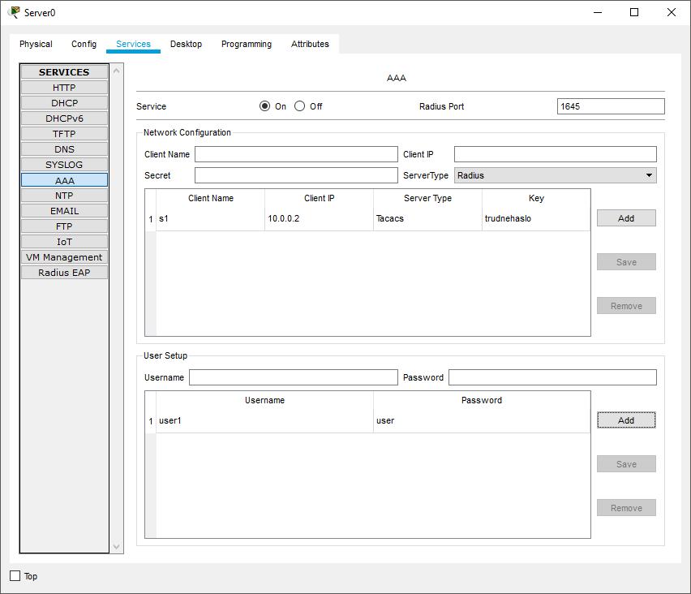The image size is (691, 594).
Task: Turn the AAA service Off
Action: [x=299, y=106]
